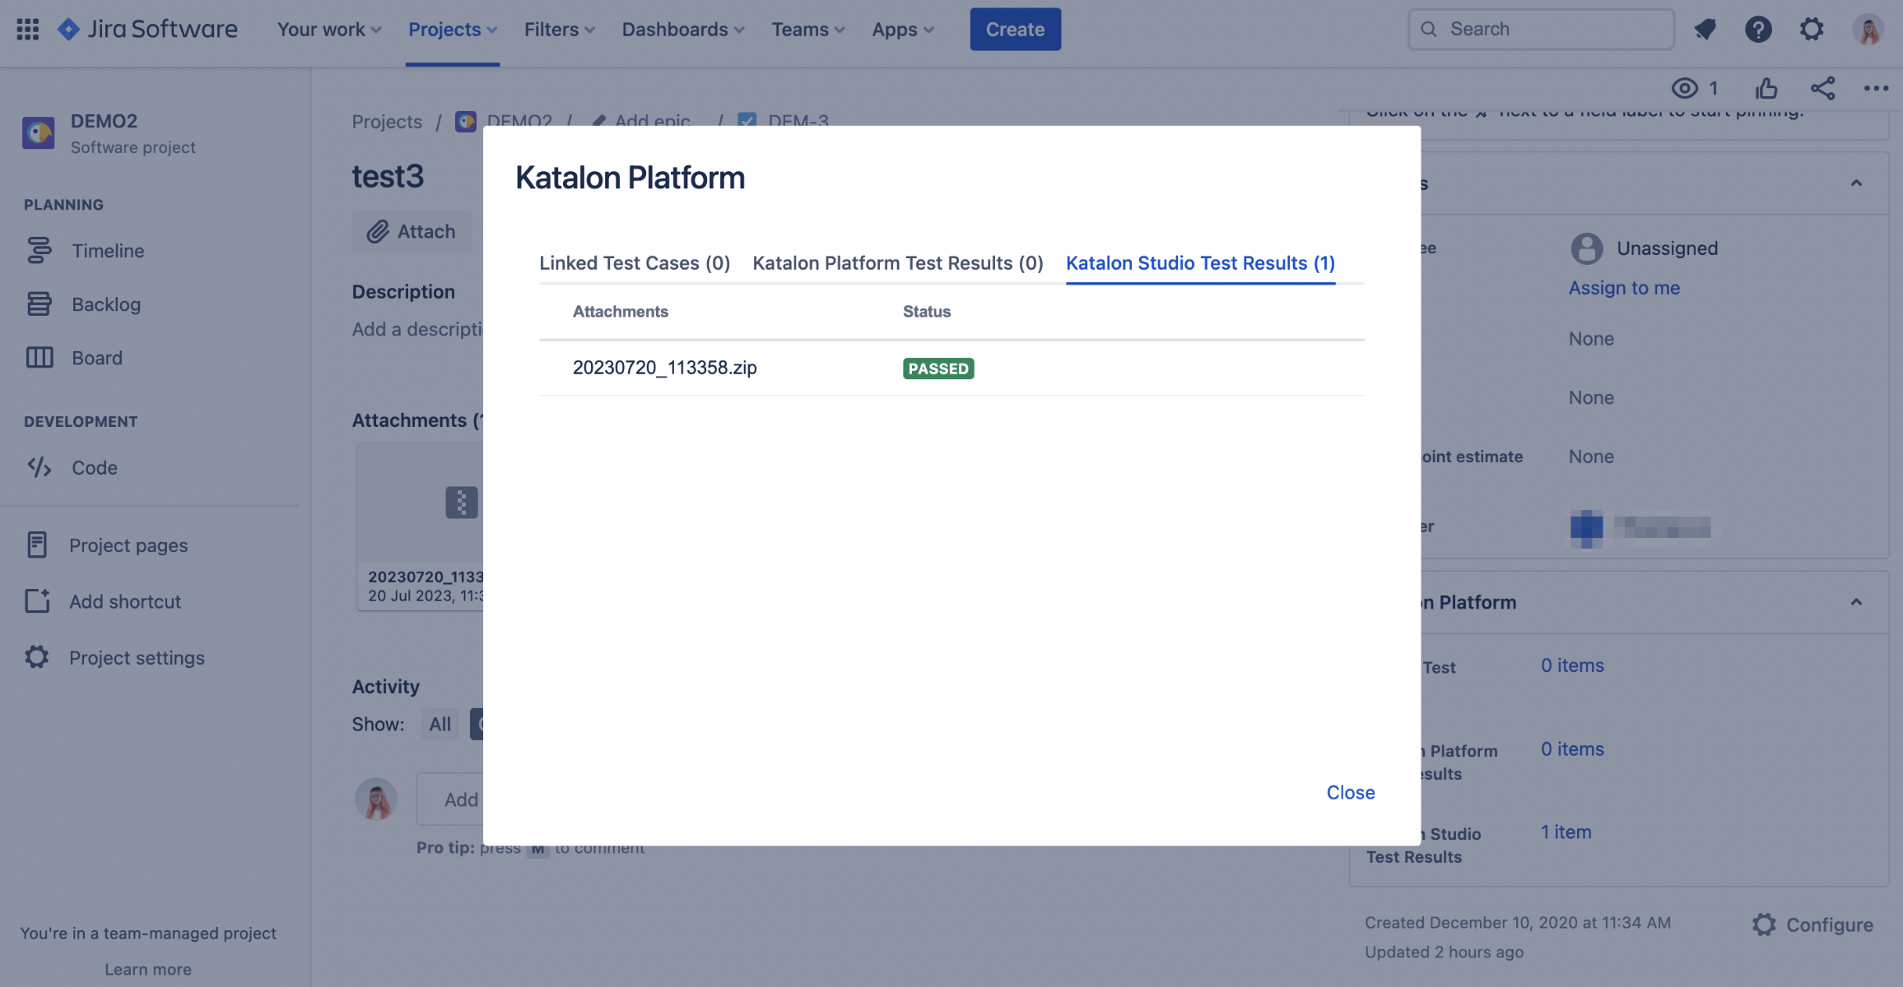Open the help question mark icon
This screenshot has width=1903, height=987.
(x=1758, y=30)
